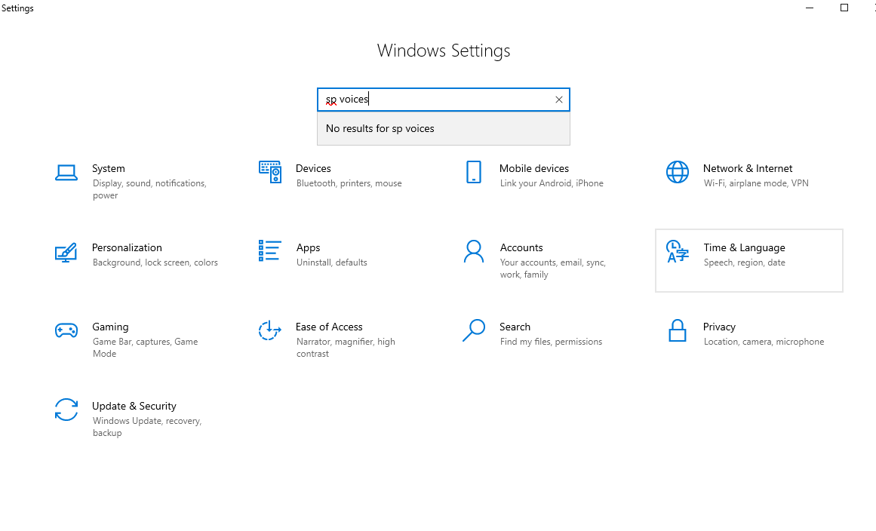876x531 pixels.
Task: Click 'Wi-Fi, airplane mode, VPN' text
Action: pyautogui.click(x=756, y=184)
